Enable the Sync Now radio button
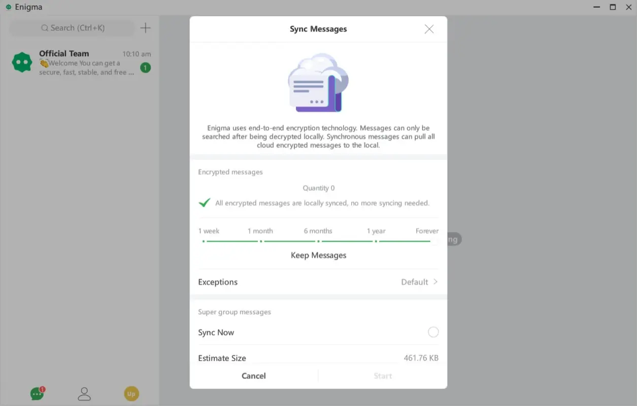This screenshot has width=637, height=406. [433, 331]
